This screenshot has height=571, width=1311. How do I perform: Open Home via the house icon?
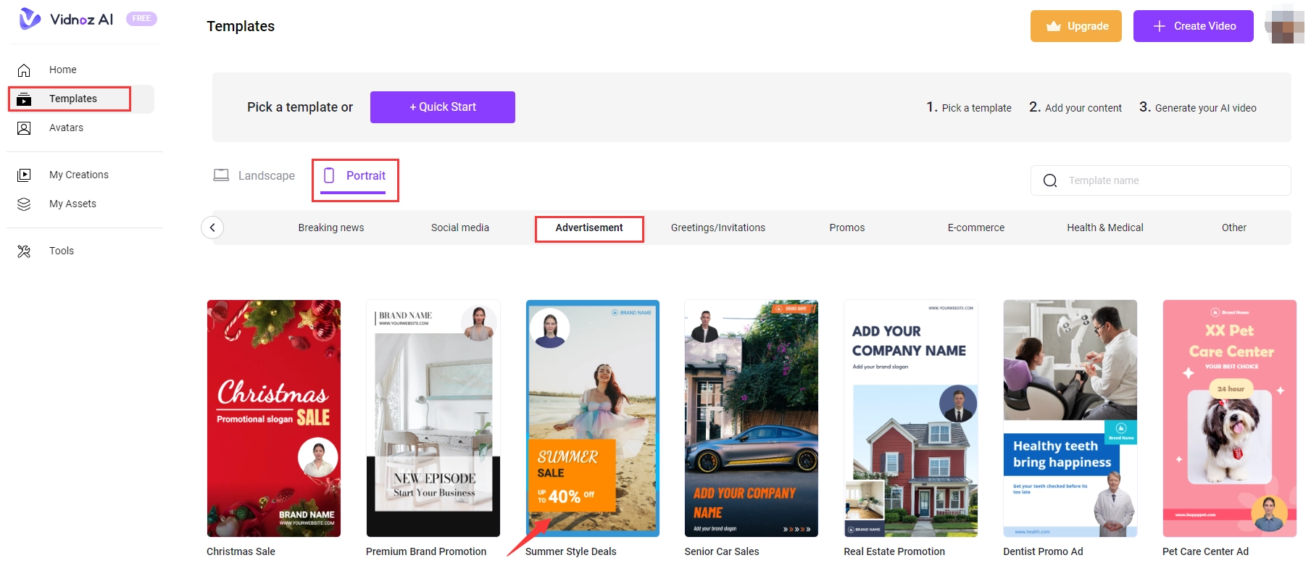(24, 70)
